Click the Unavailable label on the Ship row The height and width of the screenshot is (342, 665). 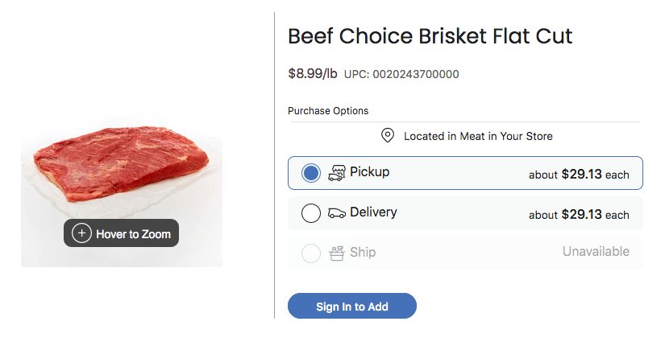596,252
